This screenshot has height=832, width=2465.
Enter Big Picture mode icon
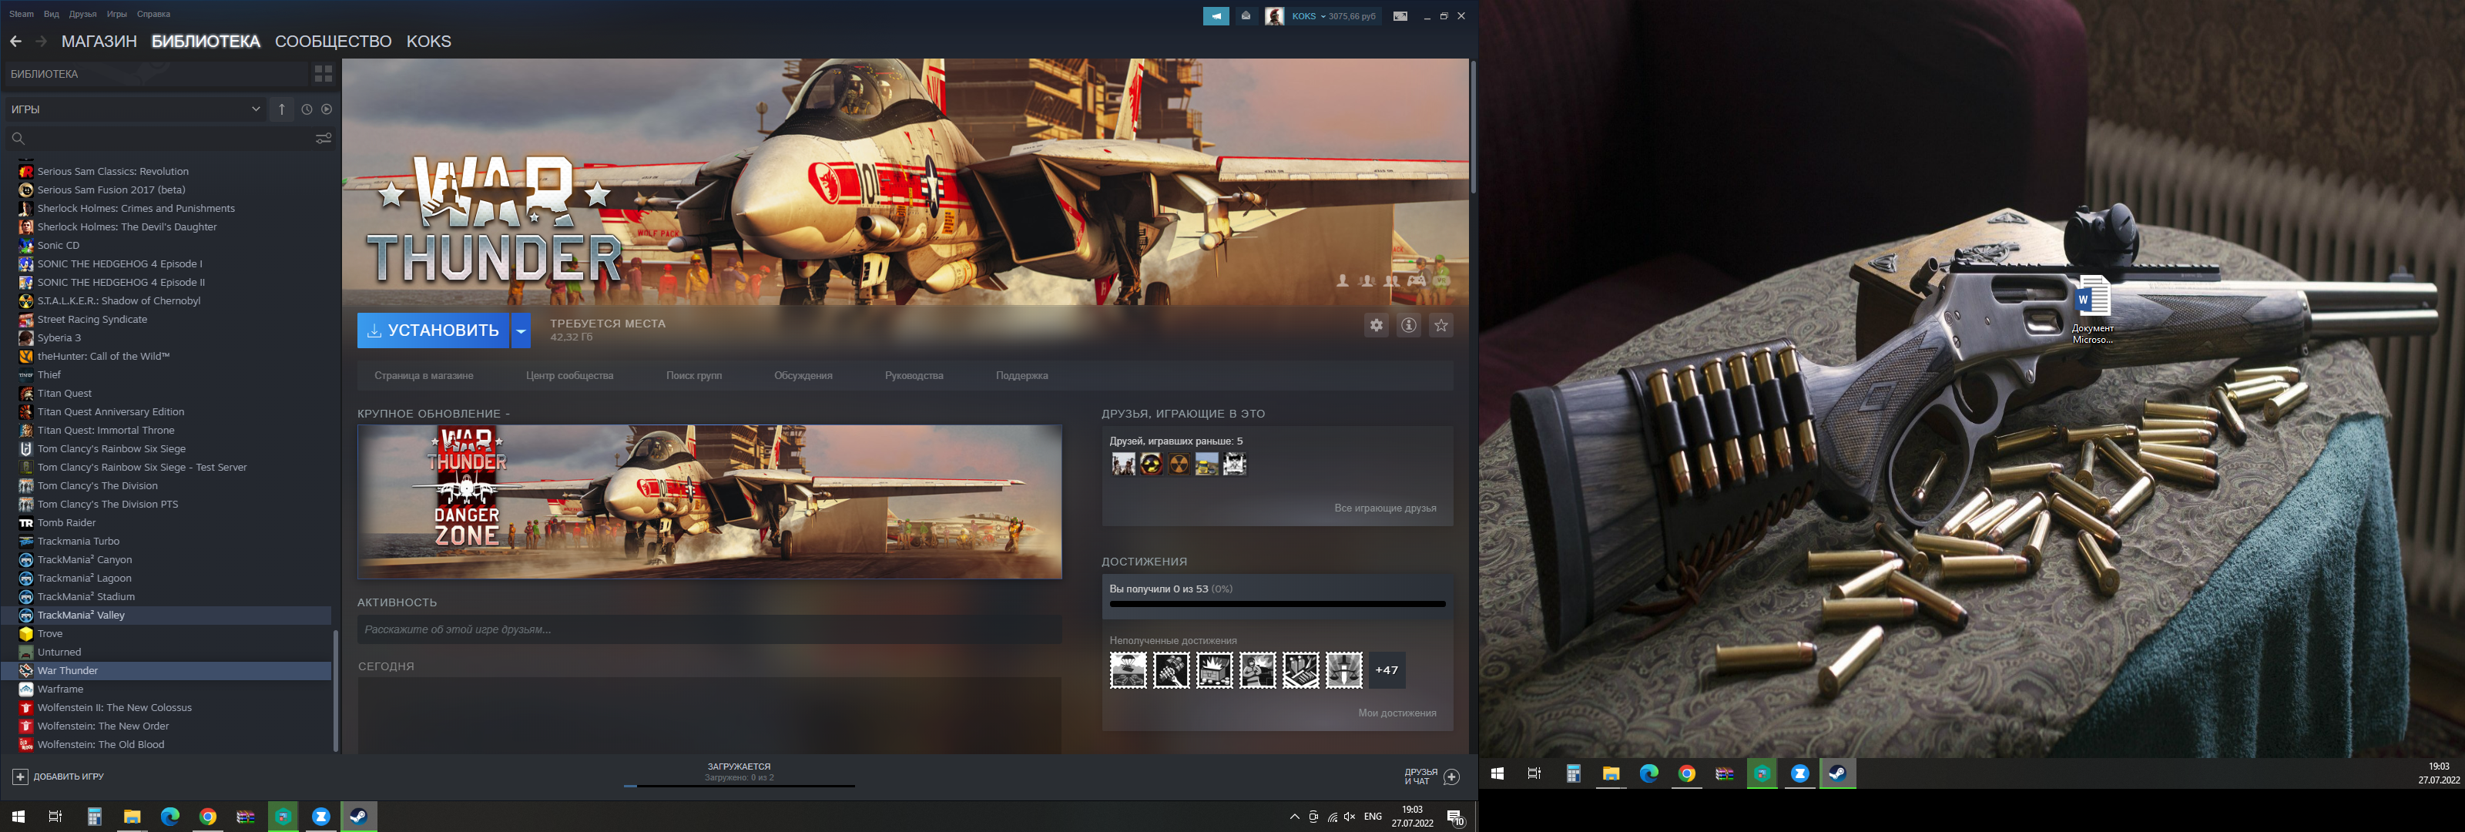pyautogui.click(x=1400, y=16)
